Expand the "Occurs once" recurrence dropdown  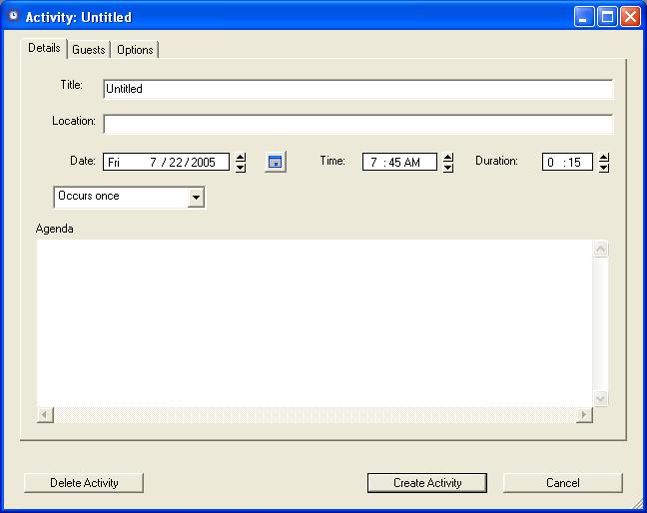tap(196, 197)
